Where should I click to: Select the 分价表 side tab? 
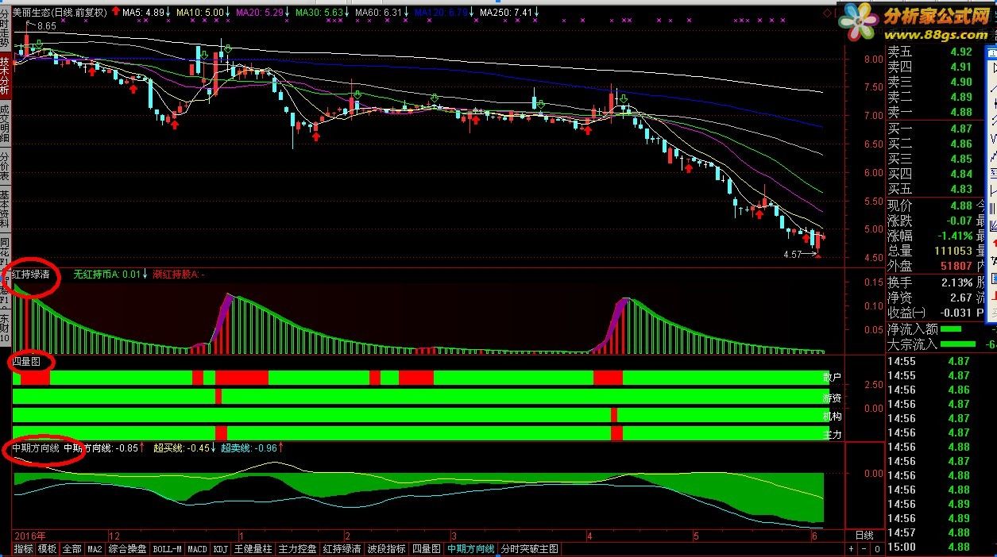5,167
